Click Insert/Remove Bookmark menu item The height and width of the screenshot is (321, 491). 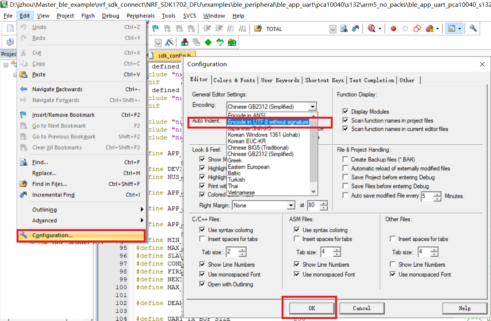click(82, 115)
